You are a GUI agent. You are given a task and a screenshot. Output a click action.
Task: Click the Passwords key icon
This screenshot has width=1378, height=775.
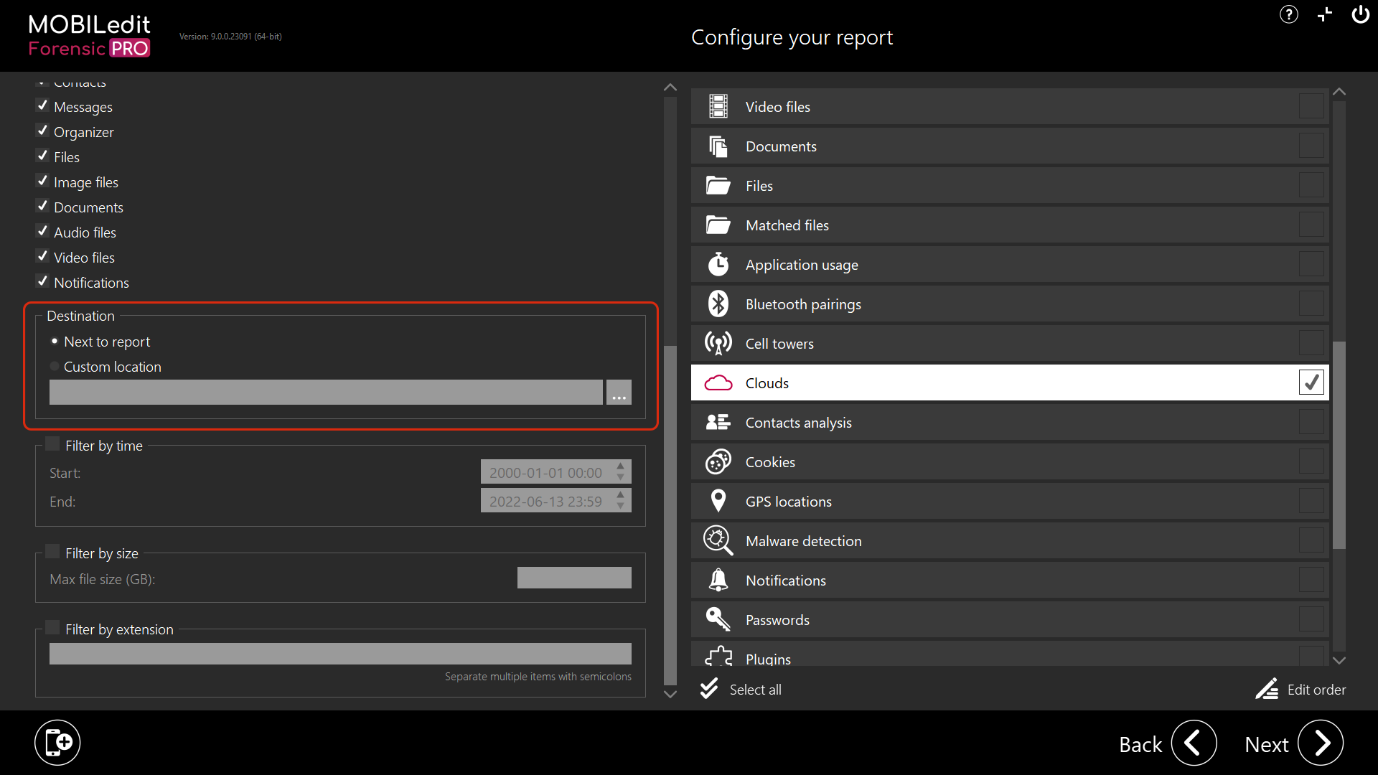point(718,619)
